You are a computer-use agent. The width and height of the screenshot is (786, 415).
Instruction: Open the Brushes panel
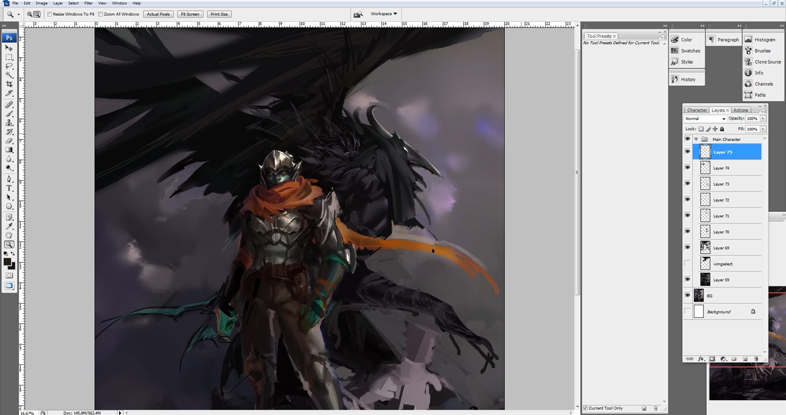(x=763, y=51)
